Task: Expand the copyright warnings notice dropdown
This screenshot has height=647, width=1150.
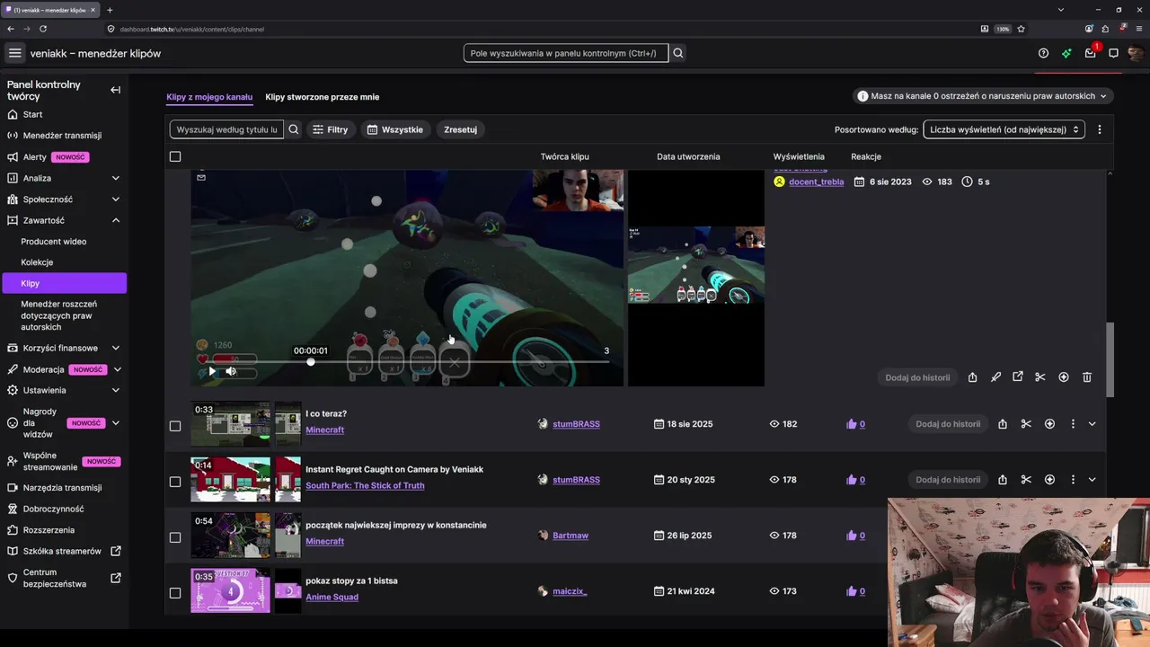Action: [983, 96]
